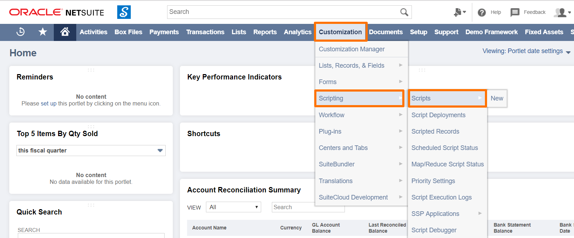Select Customization Manager from the menu

[x=361, y=49]
